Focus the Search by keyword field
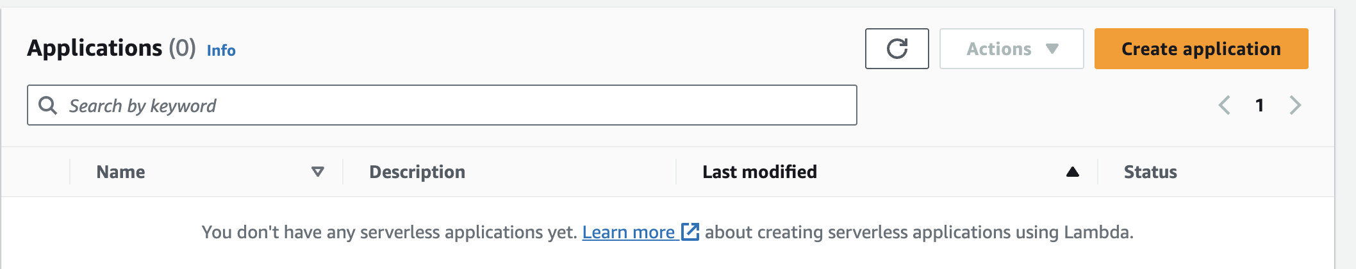1356x269 pixels. pyautogui.click(x=442, y=105)
